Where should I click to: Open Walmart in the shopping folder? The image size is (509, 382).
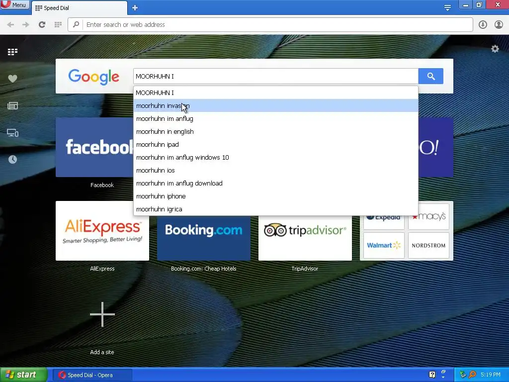point(384,245)
